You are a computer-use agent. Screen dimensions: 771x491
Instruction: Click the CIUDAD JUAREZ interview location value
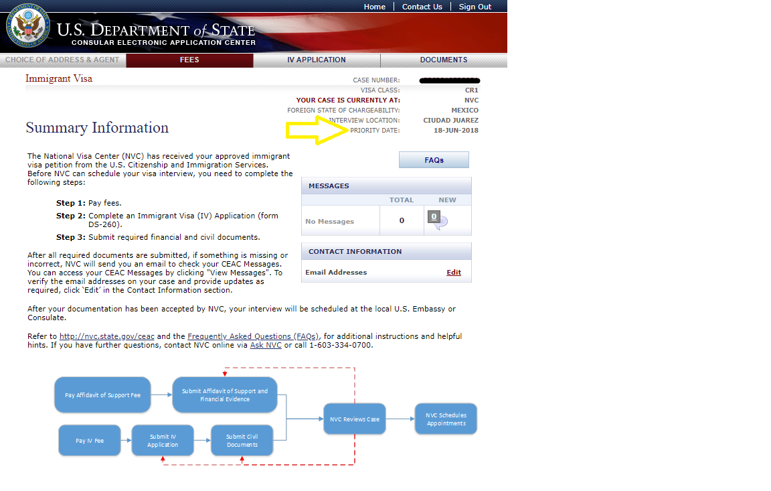pyautogui.click(x=450, y=120)
